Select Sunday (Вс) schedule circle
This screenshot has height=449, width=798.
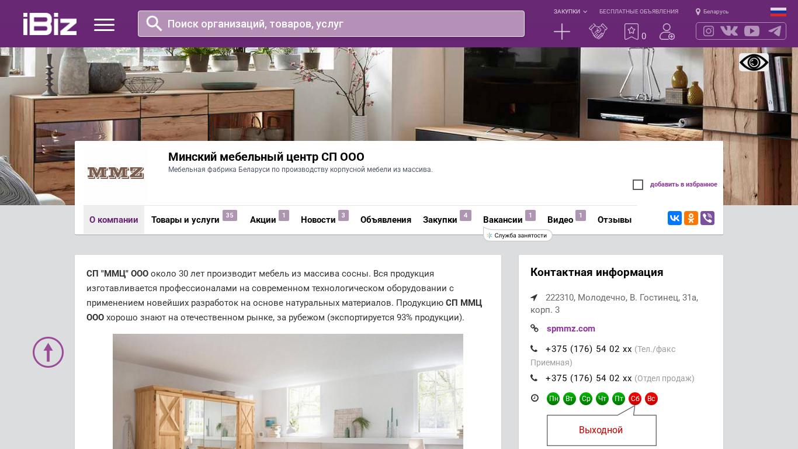651,399
